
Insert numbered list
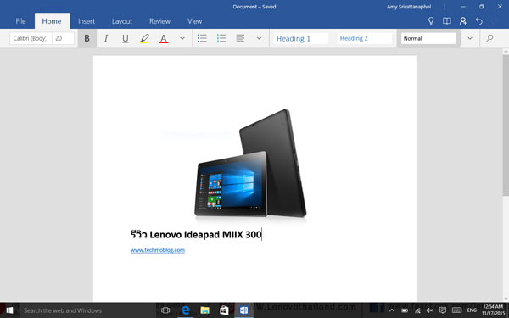[x=221, y=38]
